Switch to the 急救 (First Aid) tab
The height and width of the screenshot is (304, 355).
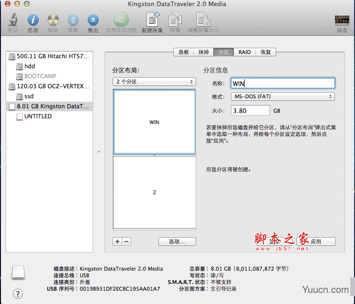click(183, 52)
